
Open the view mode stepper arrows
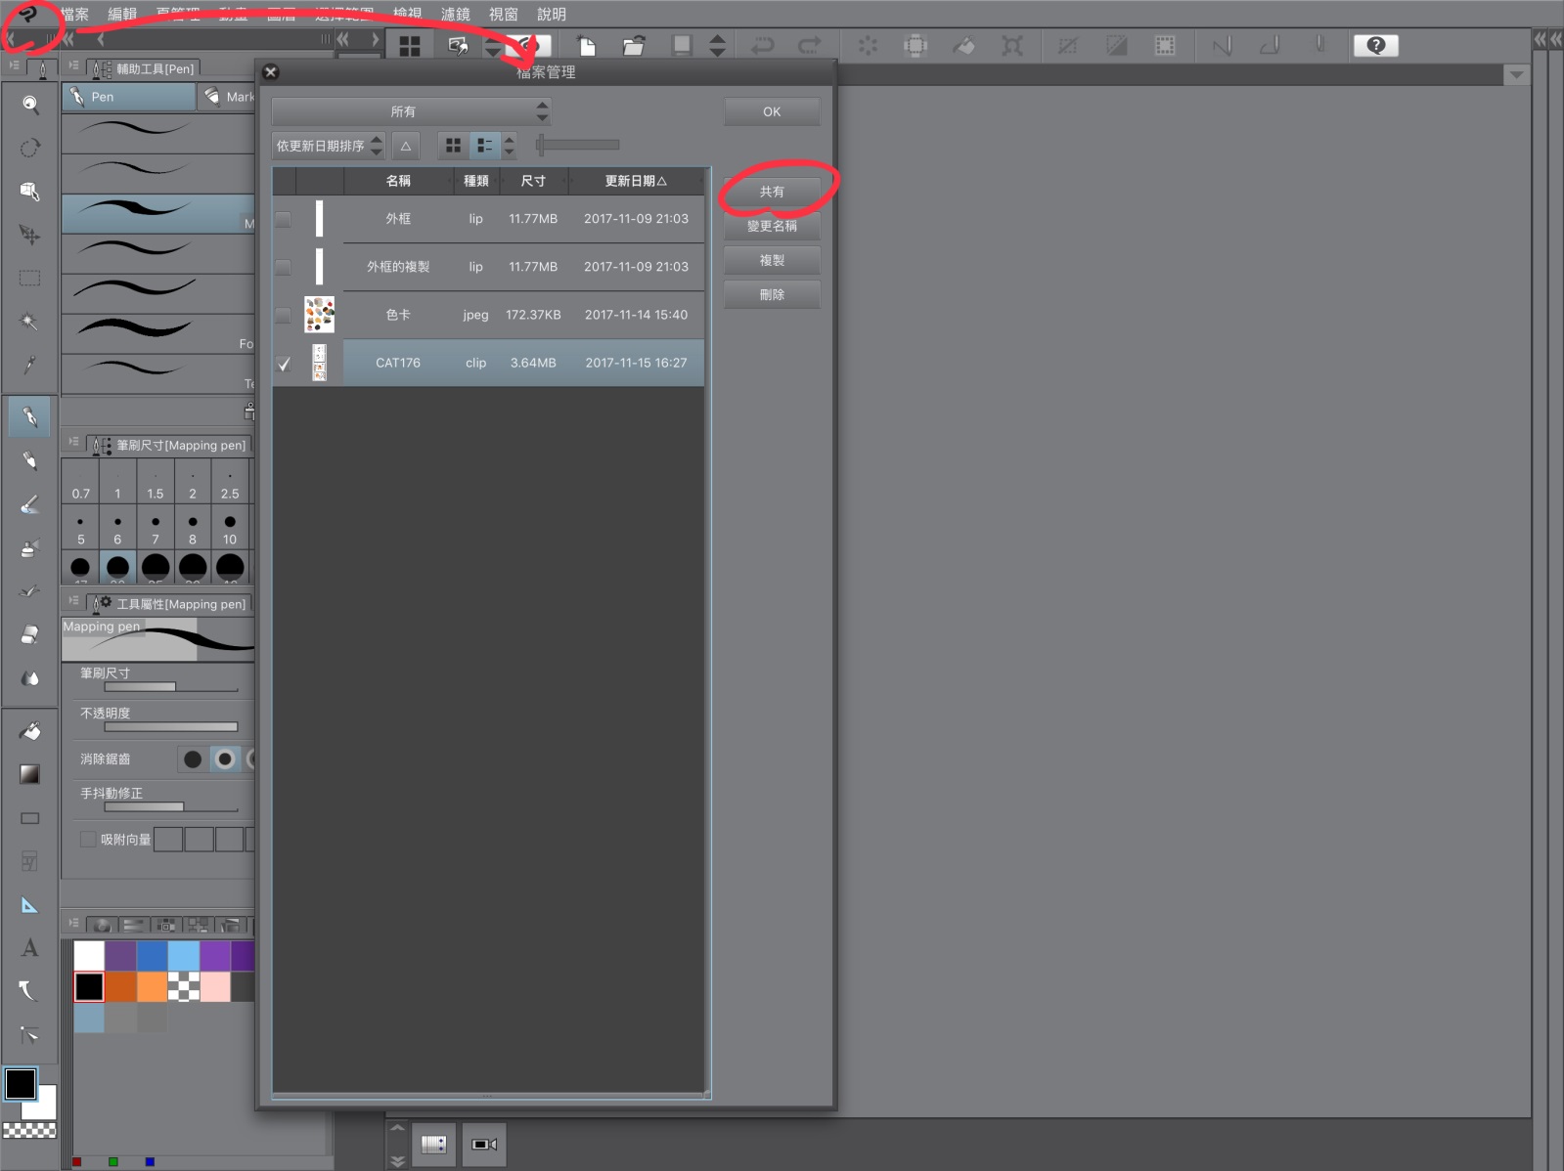(x=509, y=146)
